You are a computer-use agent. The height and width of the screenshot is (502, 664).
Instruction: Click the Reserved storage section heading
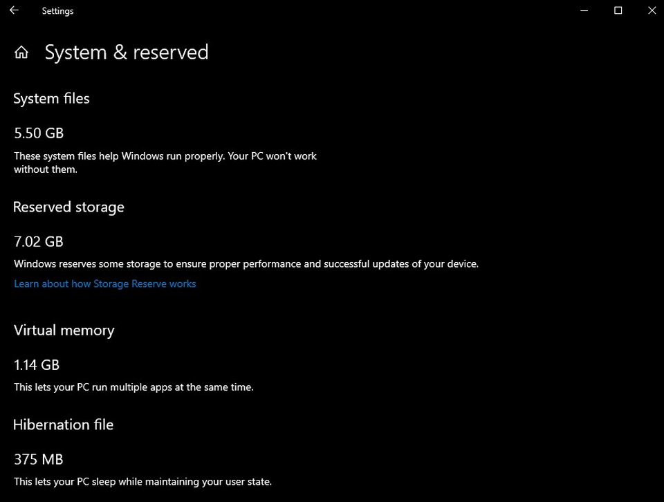68,207
